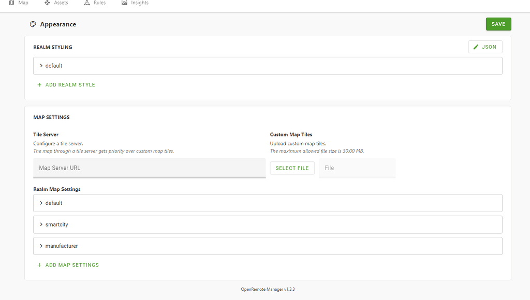Click the Map icon in navigation
The height and width of the screenshot is (300, 530).
click(11, 3)
